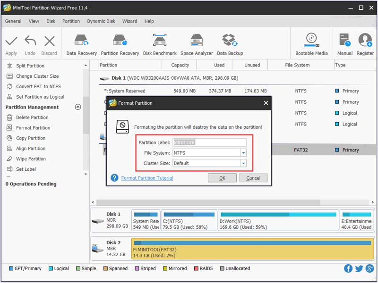This screenshot has width=378, height=283.
Task: Confirm formatting with the OK button
Action: click(222, 178)
